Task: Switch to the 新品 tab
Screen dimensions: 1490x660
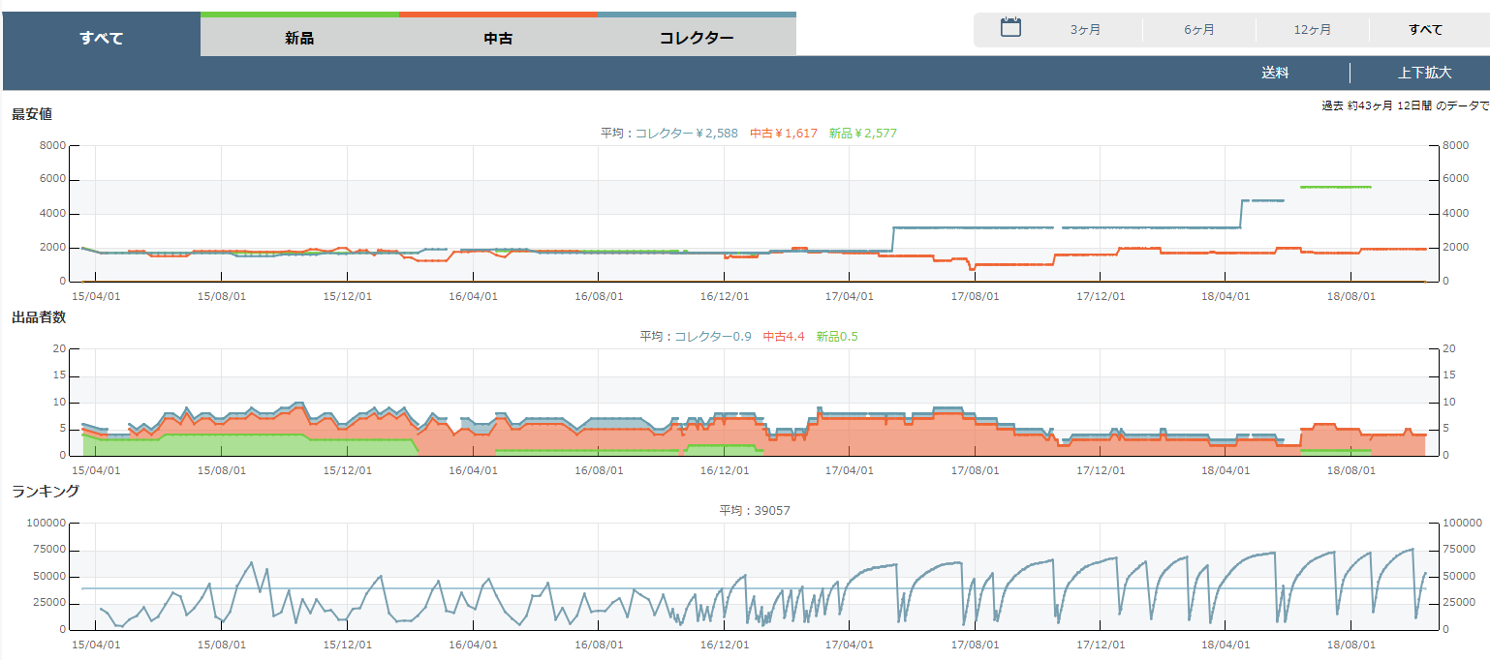Action: (x=299, y=38)
